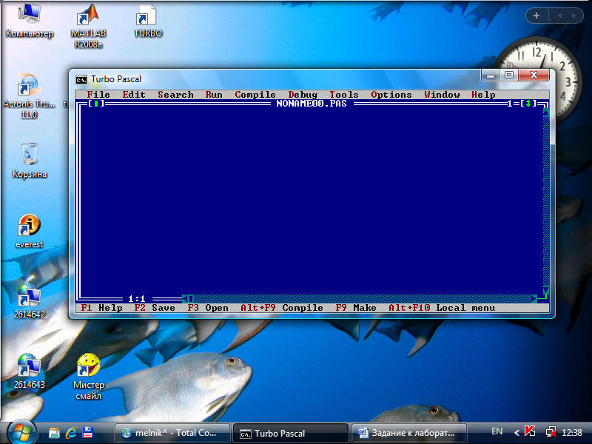The image size is (592, 444).
Task: Click the floppy disk quick-launch icon
Action: 87,433
